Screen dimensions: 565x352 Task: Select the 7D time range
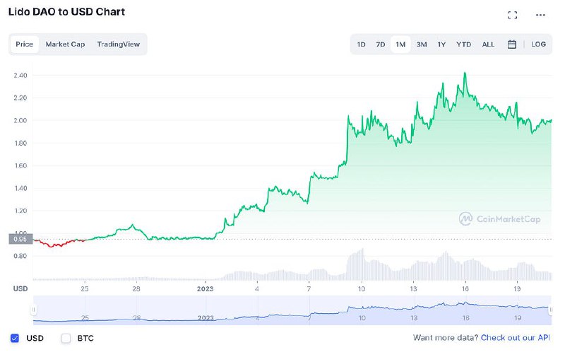pyautogui.click(x=380, y=45)
